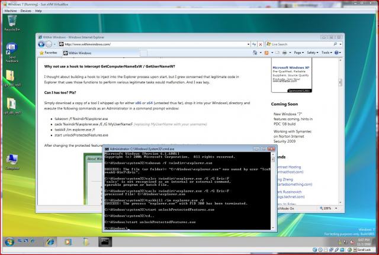Open the Tools menu in Internet Explorer

tap(326, 53)
